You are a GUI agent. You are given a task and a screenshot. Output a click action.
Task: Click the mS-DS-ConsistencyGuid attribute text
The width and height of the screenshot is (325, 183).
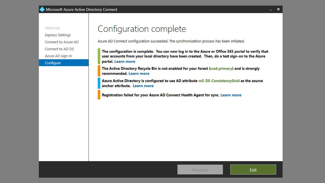(x=219, y=81)
